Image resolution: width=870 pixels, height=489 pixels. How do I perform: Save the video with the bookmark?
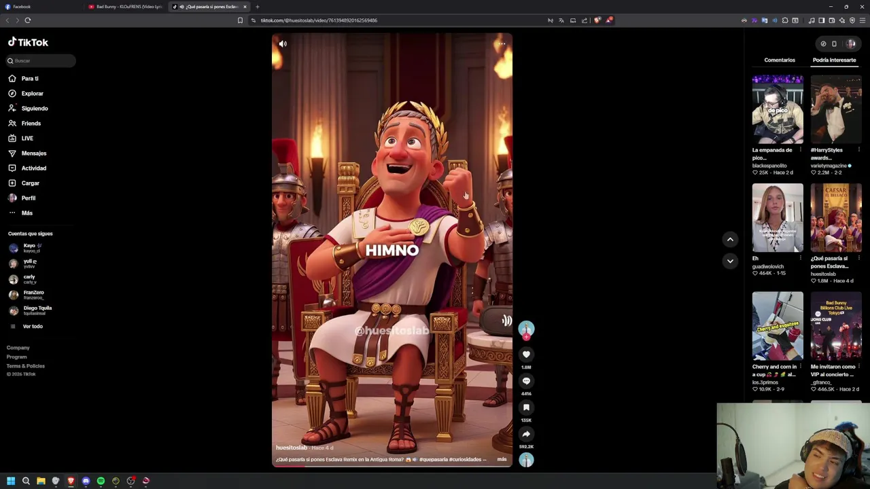click(526, 407)
